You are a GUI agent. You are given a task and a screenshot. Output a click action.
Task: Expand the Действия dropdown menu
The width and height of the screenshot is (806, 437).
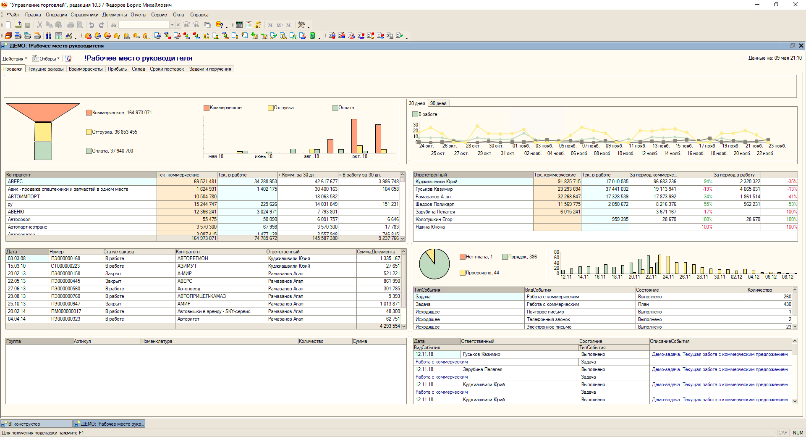coord(15,59)
